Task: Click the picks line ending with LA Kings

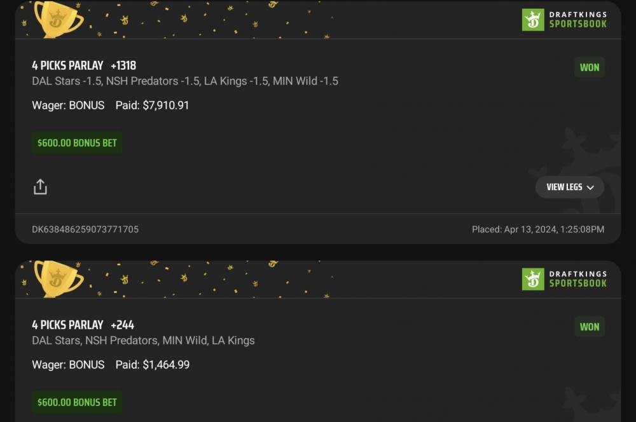Action: pos(143,341)
